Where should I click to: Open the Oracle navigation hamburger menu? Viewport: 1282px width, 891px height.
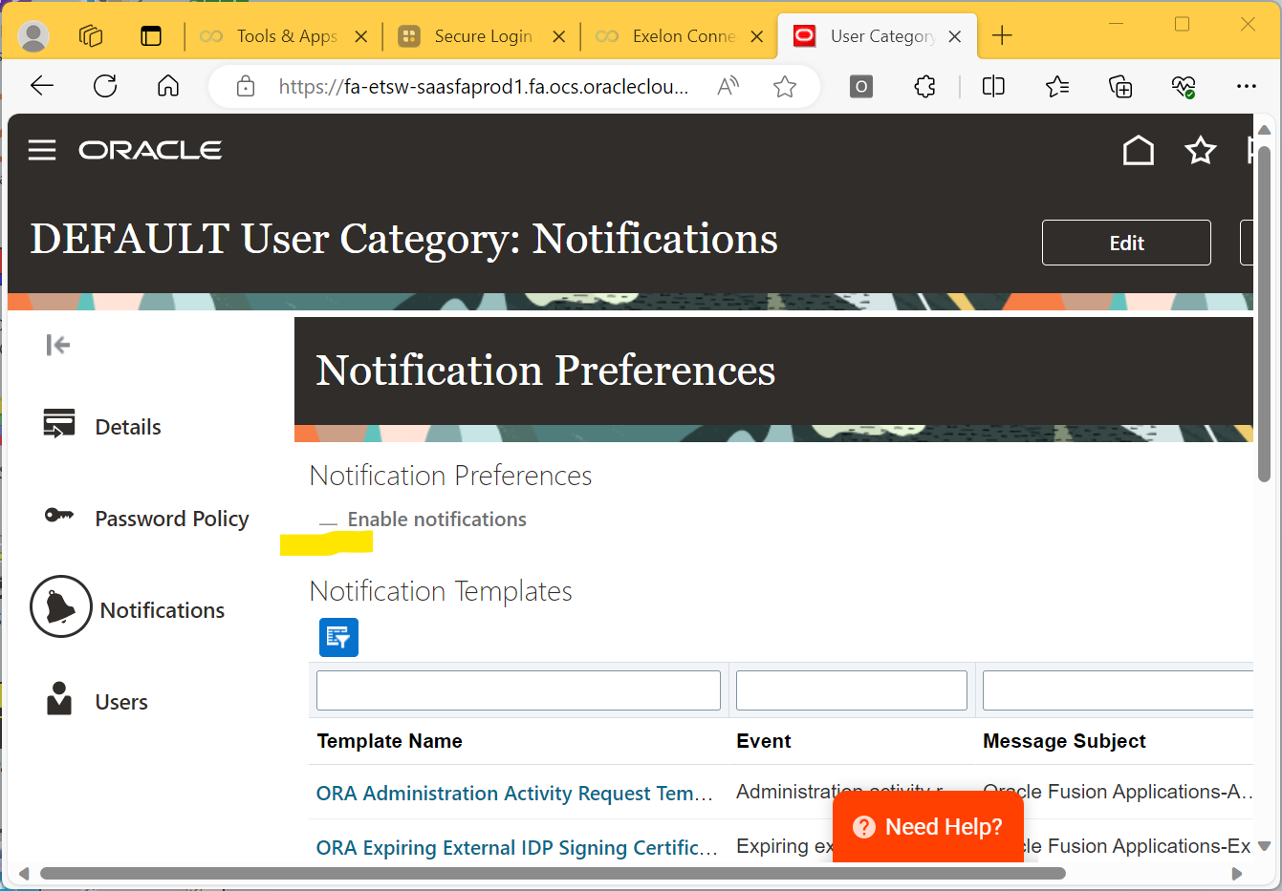coord(42,150)
